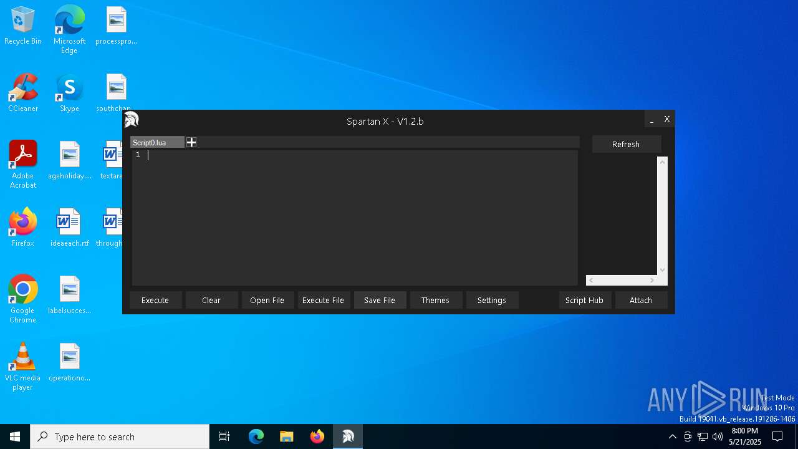
Task: Open Firefox from the taskbar
Action: coord(317,437)
